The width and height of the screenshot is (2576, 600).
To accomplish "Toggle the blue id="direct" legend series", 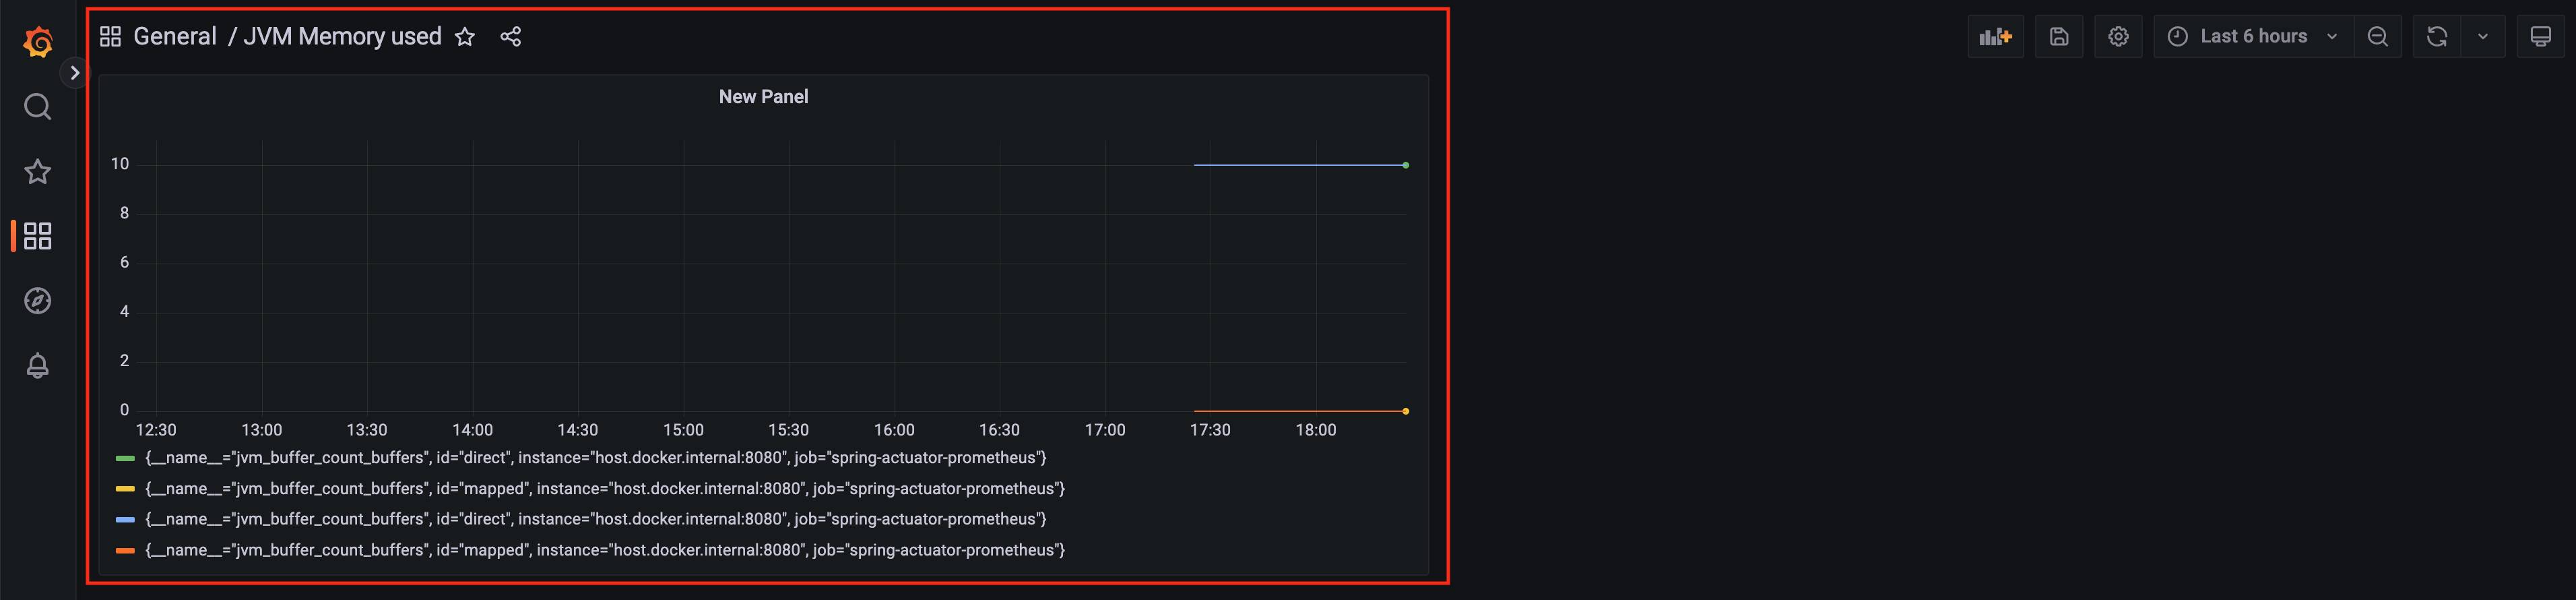I will click(596, 519).
